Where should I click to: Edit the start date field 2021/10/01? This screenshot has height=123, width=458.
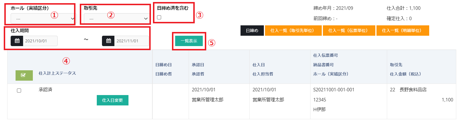coord(40,41)
